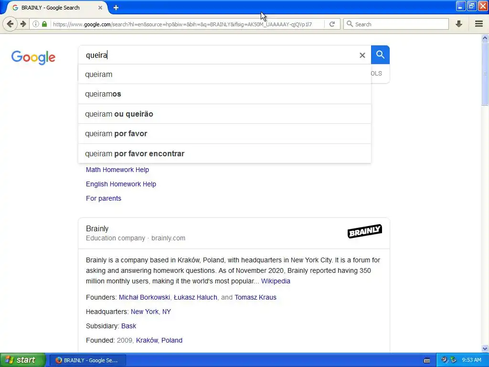Open New York, NY headquarters link

pos(151,312)
